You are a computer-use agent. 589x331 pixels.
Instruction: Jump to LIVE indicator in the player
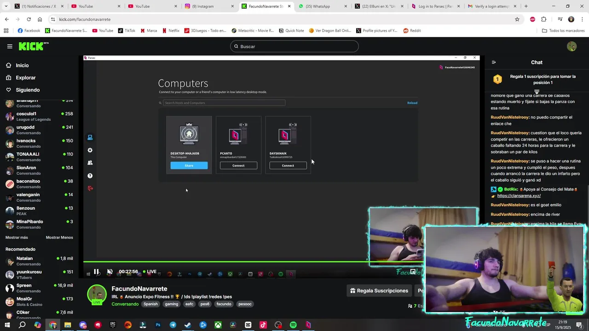[149, 272]
